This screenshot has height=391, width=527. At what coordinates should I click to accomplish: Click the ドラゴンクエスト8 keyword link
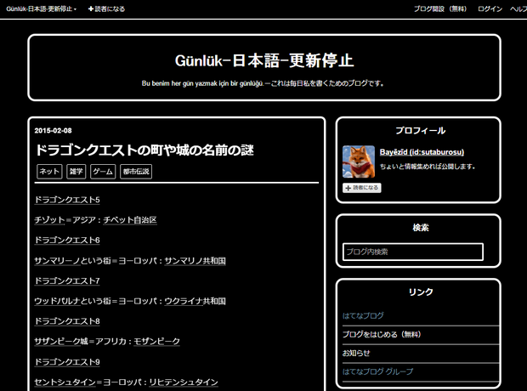[67, 321]
